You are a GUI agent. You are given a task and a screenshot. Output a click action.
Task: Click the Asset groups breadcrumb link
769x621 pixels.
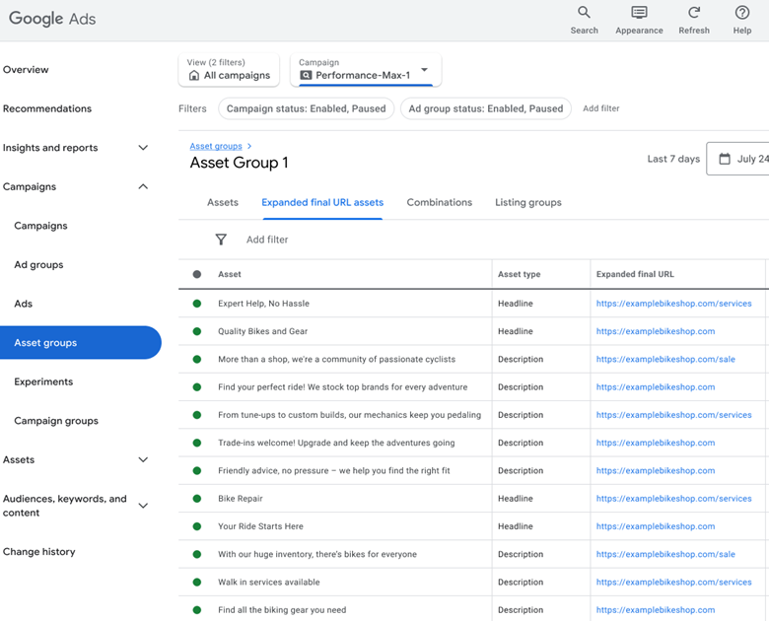point(216,146)
